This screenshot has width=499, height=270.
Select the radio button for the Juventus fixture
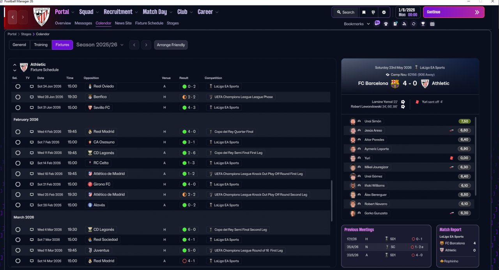click(18, 251)
